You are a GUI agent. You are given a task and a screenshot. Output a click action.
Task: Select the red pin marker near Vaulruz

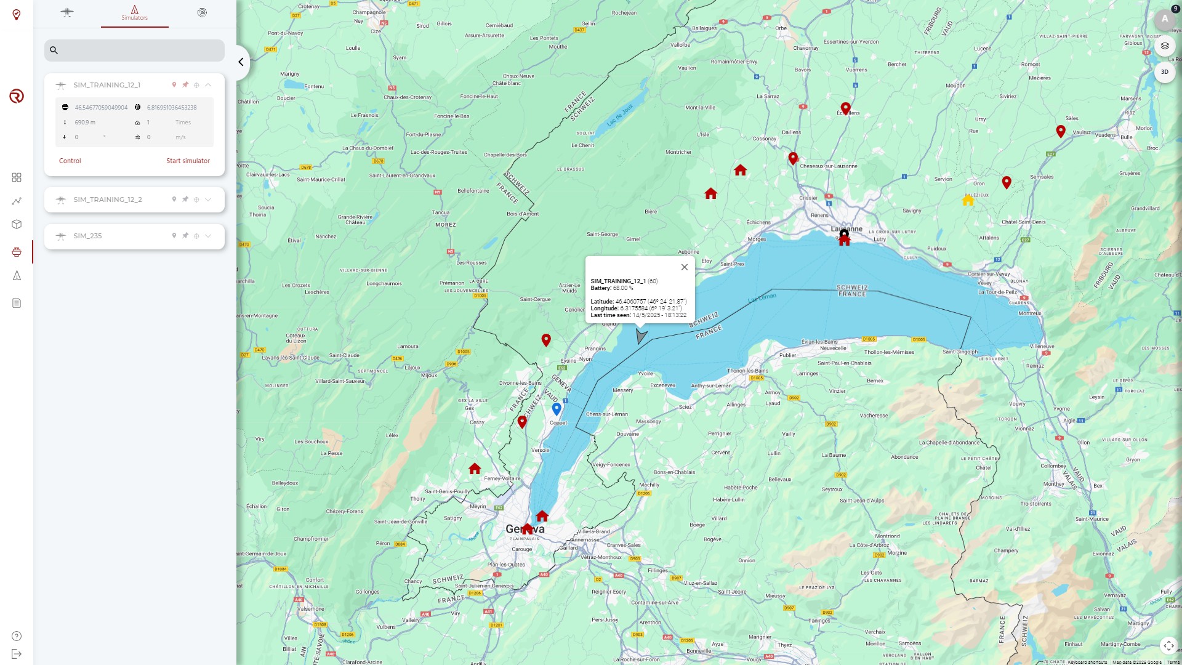click(x=1061, y=131)
